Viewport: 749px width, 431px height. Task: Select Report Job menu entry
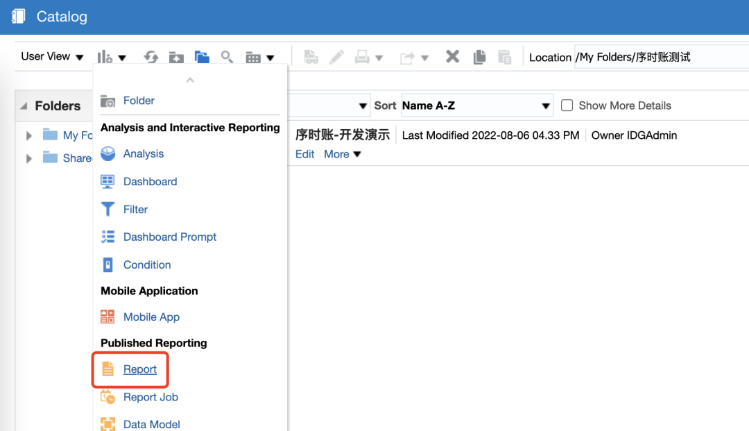pyautogui.click(x=150, y=396)
